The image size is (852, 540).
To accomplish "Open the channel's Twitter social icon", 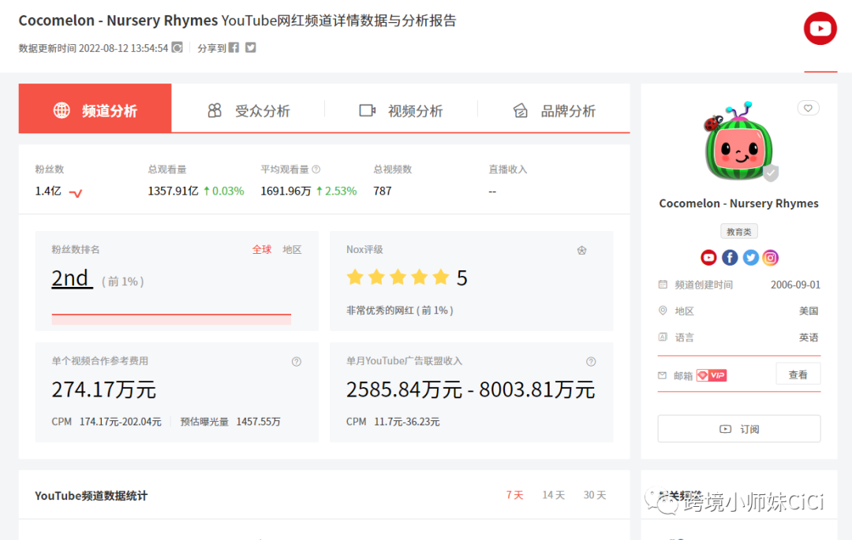I will (x=750, y=258).
